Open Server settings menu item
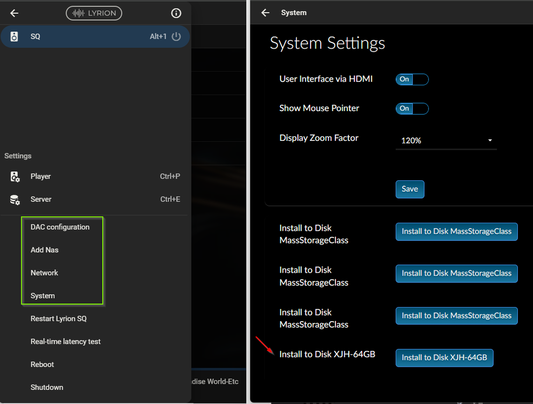533x404 pixels. click(95, 199)
